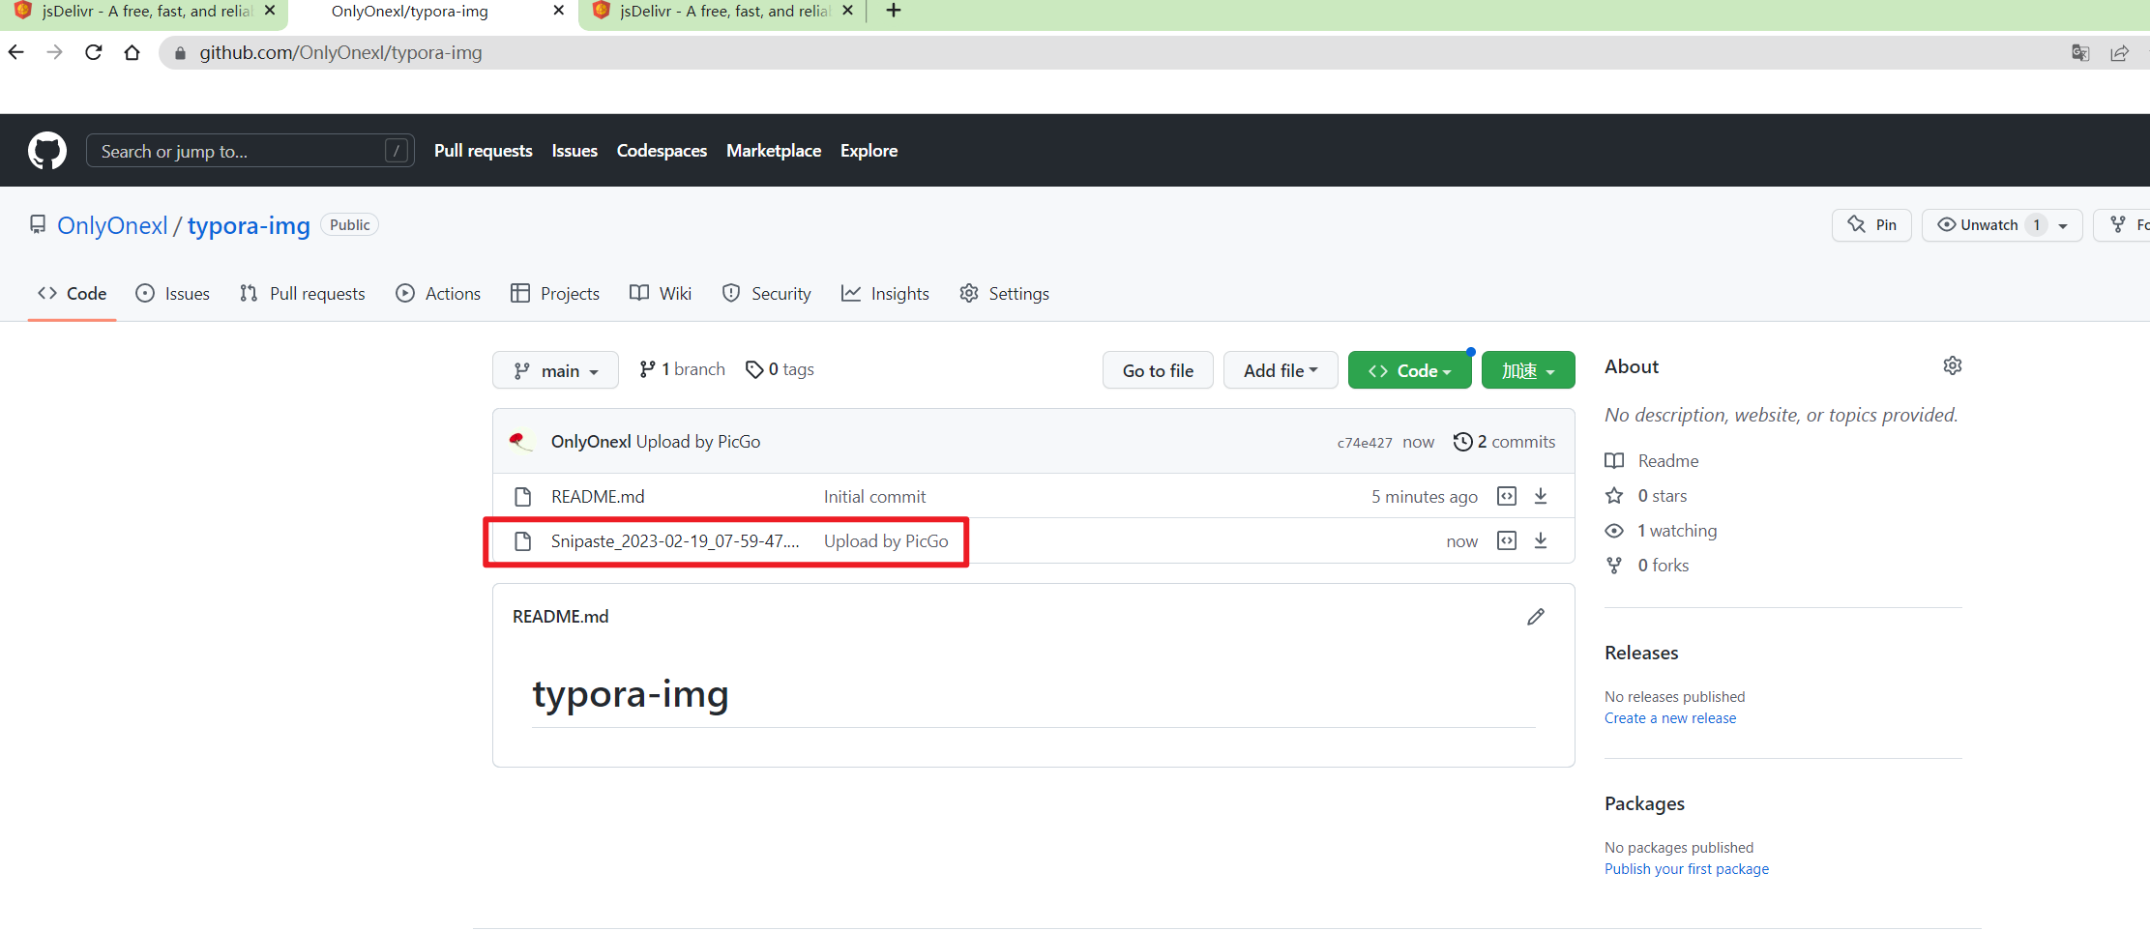This screenshot has width=2150, height=931.
Task: Open repository Settings tab
Action: (x=1004, y=293)
